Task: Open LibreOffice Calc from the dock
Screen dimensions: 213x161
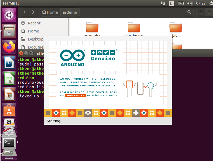Action: tap(9, 78)
